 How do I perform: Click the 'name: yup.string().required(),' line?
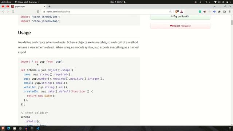click(48, 74)
